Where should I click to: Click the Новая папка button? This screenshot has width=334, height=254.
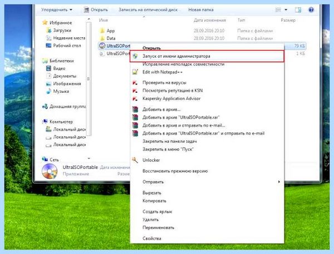point(200,9)
